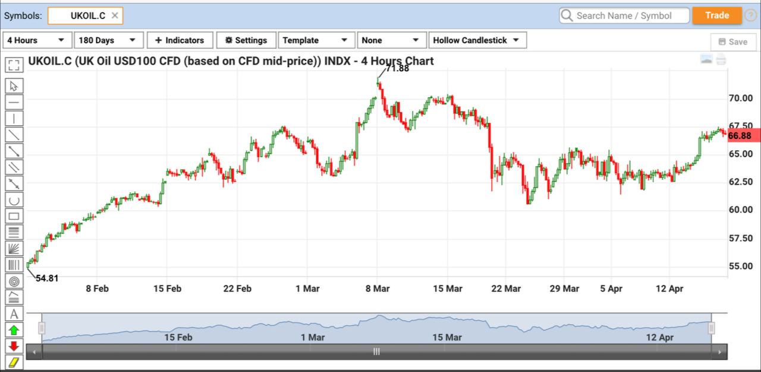The height and width of the screenshot is (372, 761).
Task: Select the Fibonacci circles tool
Action: pyautogui.click(x=14, y=281)
